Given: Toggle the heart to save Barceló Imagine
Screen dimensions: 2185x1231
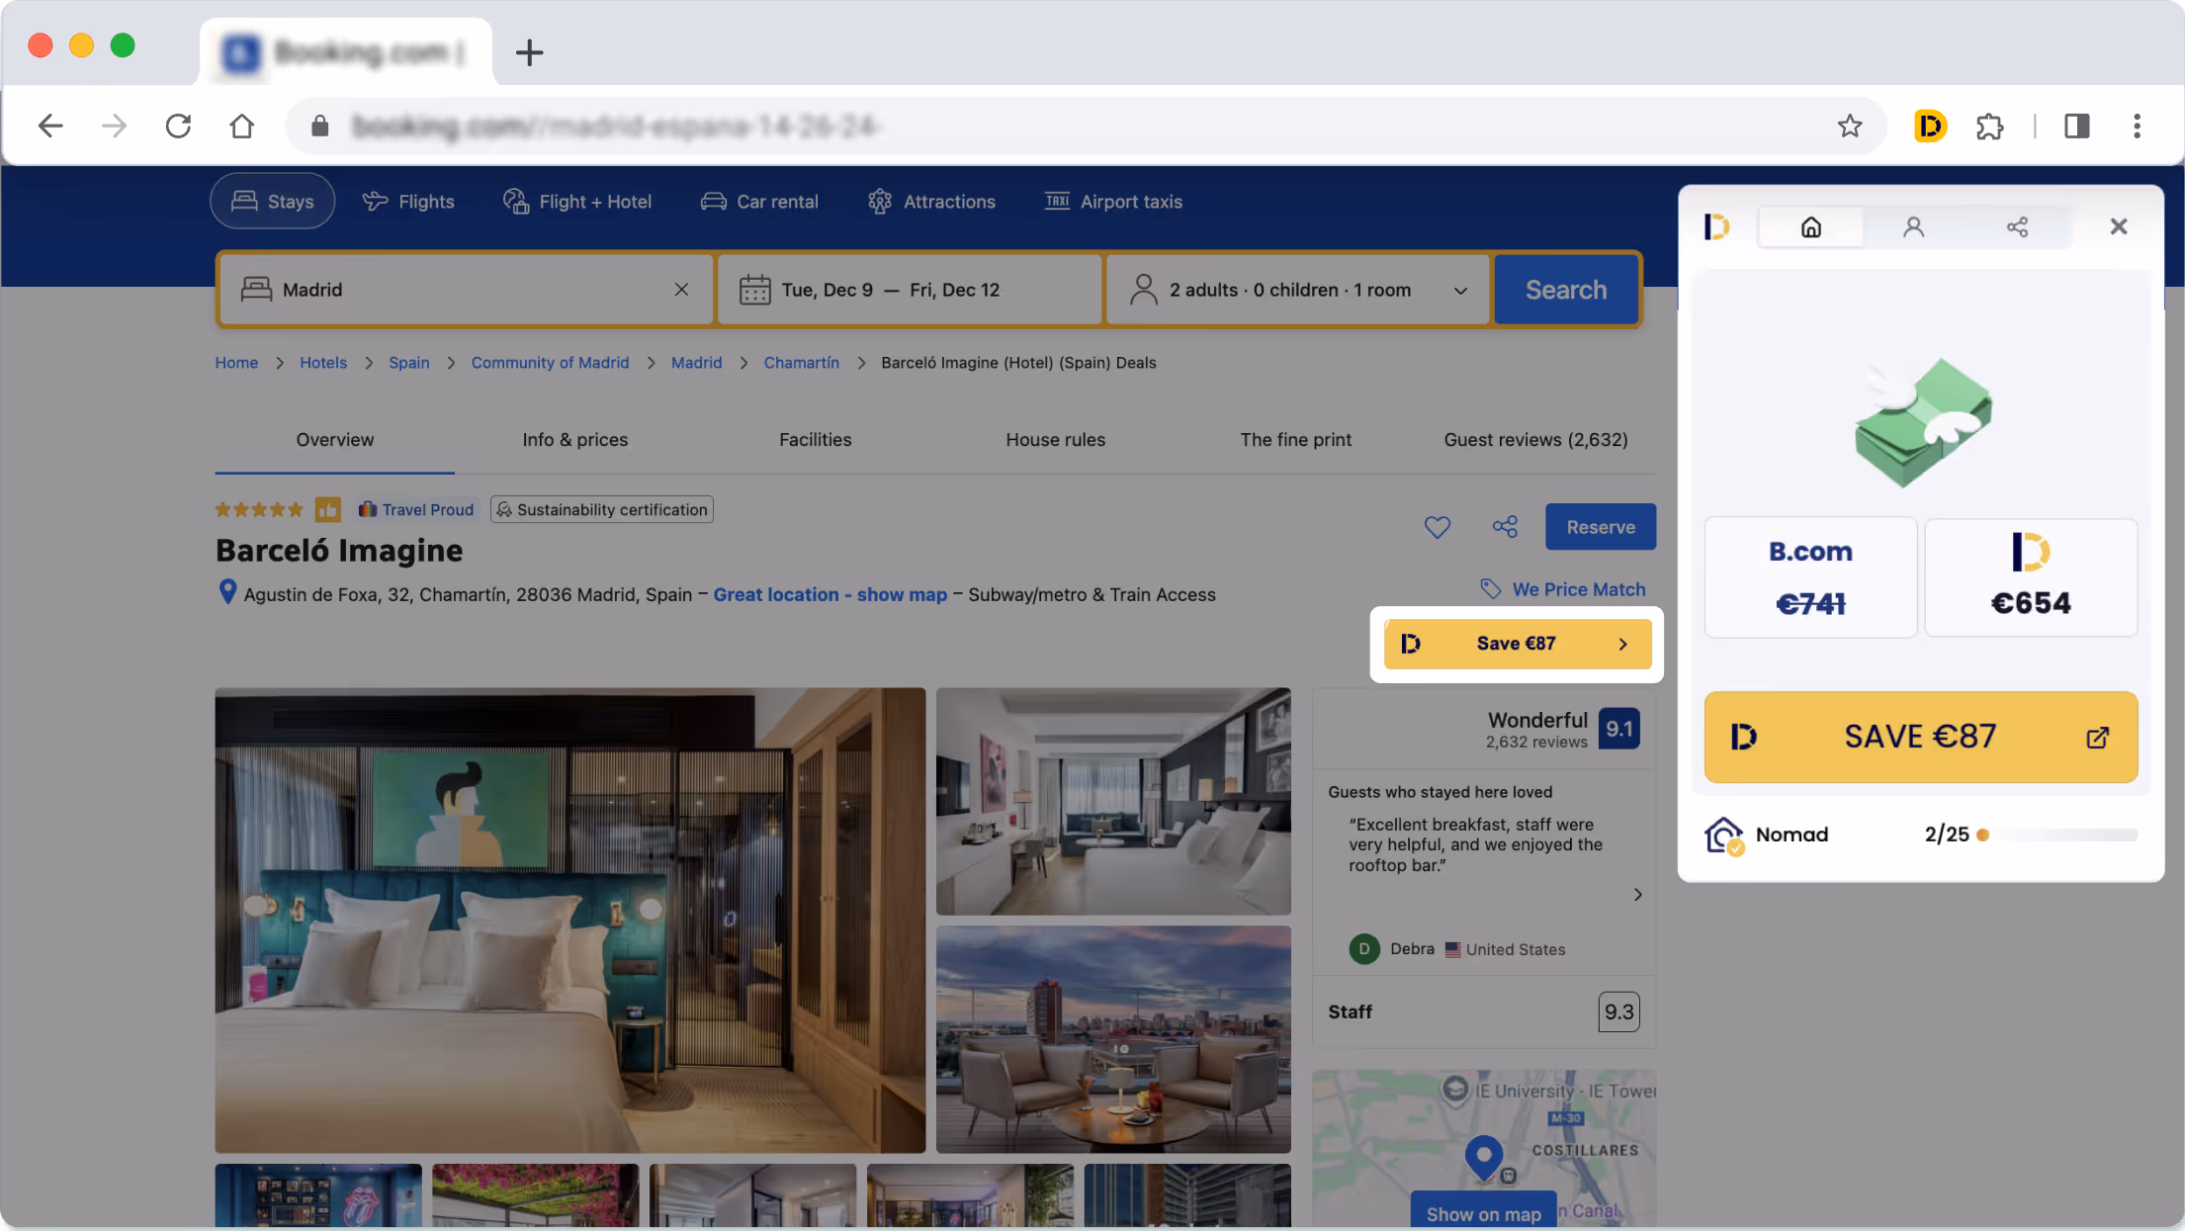Looking at the screenshot, I should click(1438, 526).
